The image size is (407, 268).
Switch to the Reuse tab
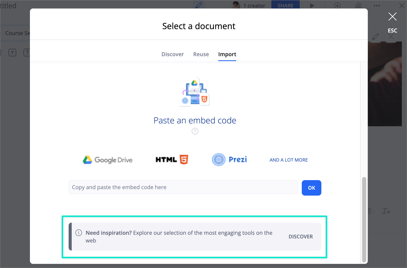tap(201, 54)
